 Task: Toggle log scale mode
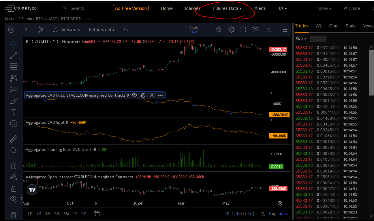coord(272,214)
